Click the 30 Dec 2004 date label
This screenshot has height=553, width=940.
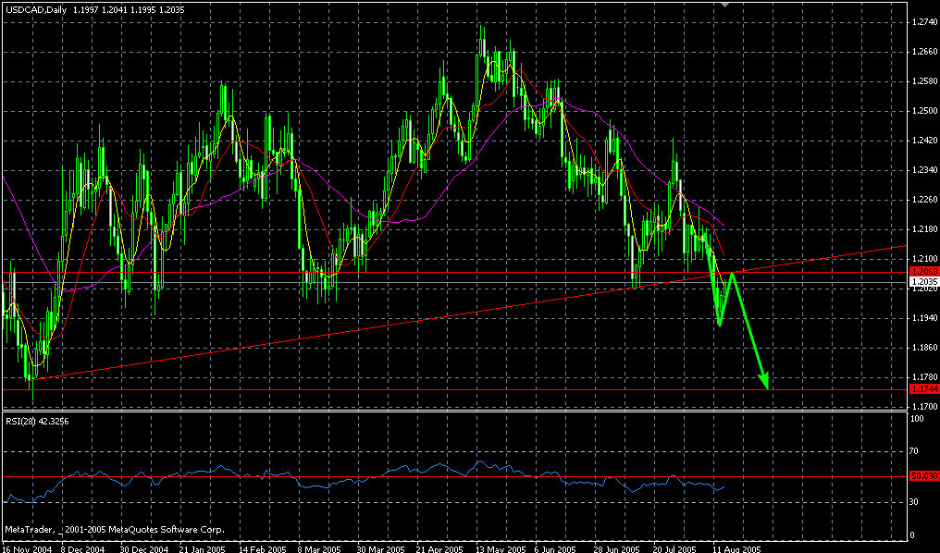(x=144, y=548)
